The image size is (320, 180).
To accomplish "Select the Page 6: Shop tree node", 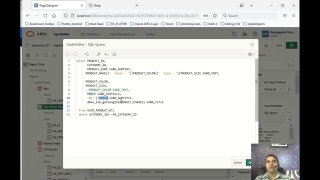I will [x=36, y=64].
